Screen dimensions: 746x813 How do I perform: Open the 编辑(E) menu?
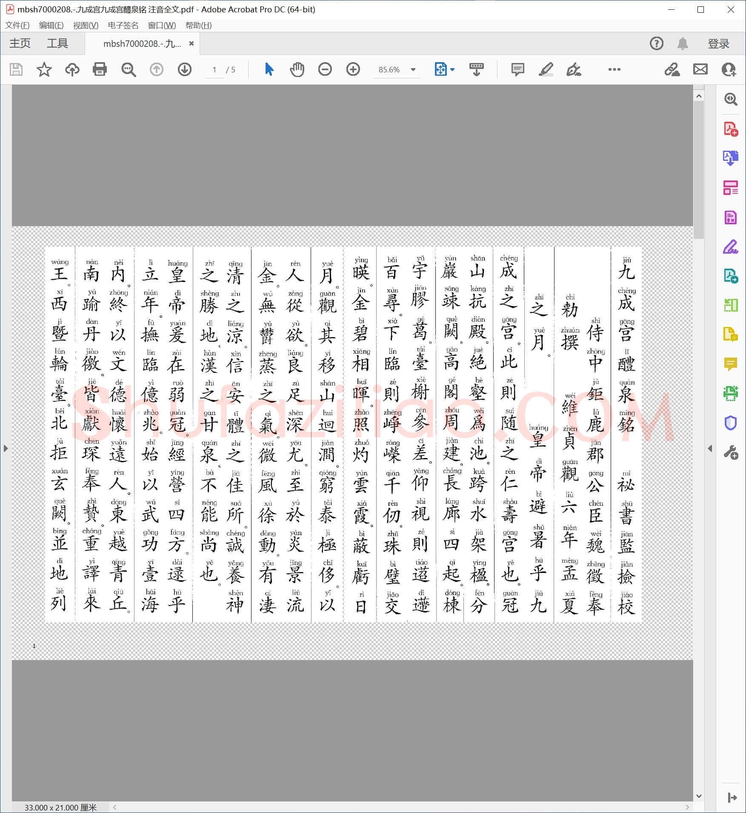[x=51, y=26]
